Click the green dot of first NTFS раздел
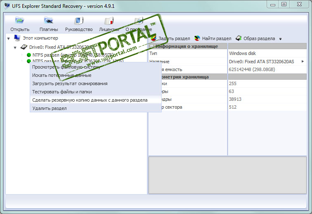 (x=29, y=55)
